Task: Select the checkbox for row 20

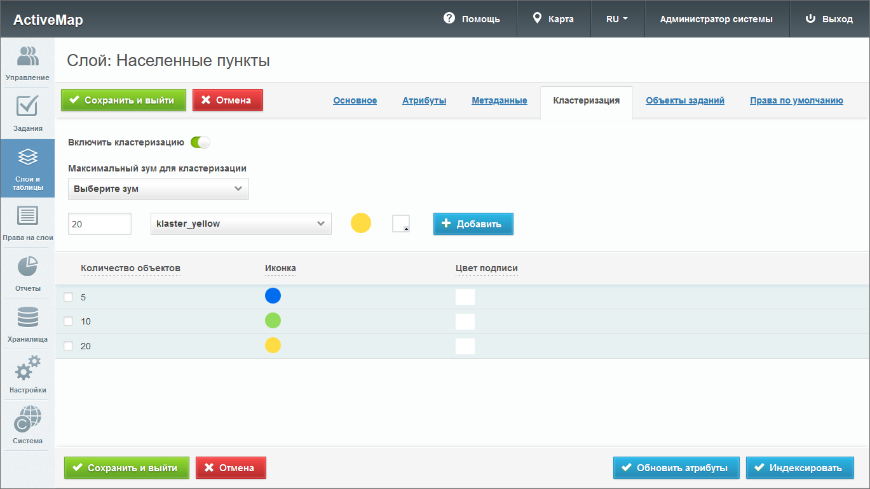Action: [x=69, y=346]
